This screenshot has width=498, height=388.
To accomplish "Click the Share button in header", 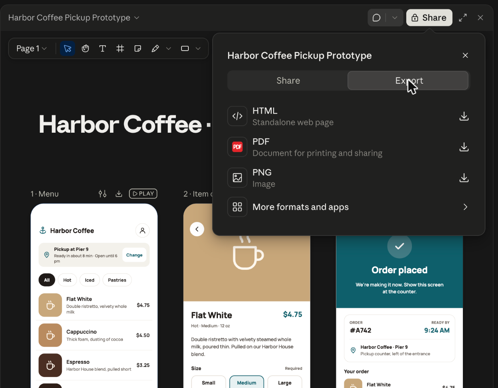I will pyautogui.click(x=429, y=18).
